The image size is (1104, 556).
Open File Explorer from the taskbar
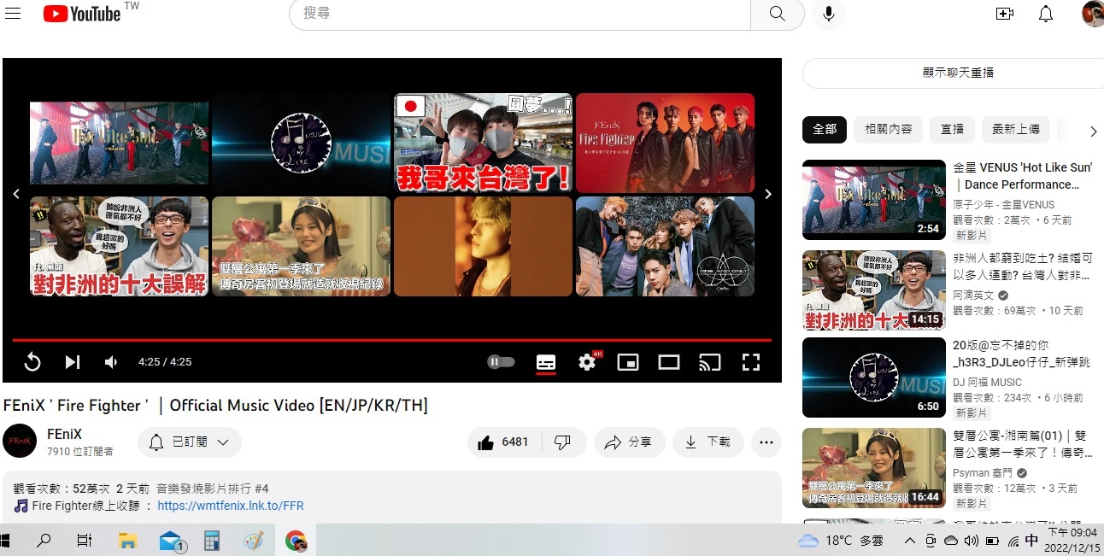point(127,541)
